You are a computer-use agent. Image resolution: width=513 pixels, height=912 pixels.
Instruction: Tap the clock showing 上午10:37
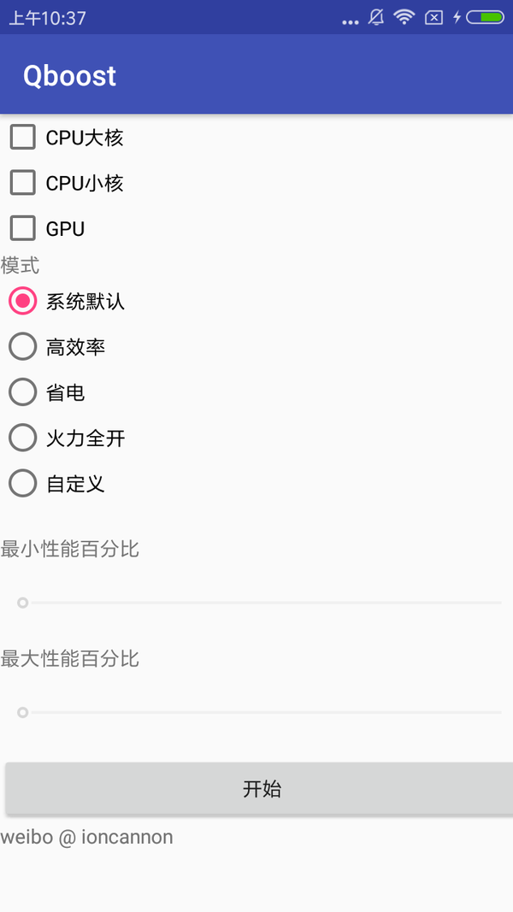[48, 18]
